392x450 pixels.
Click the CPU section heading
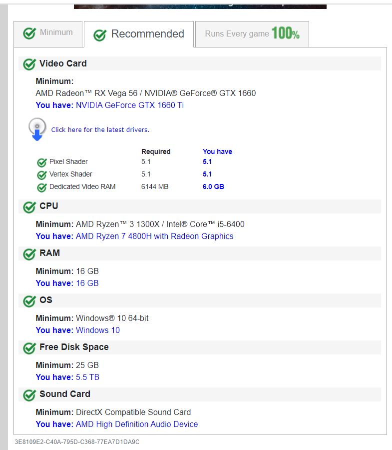pos(49,206)
